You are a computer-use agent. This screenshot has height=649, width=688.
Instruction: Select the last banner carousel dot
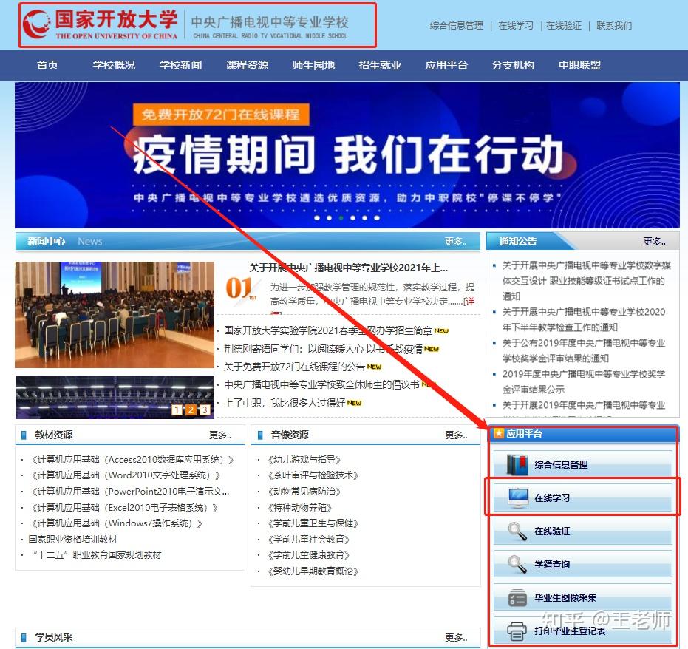[x=376, y=218]
